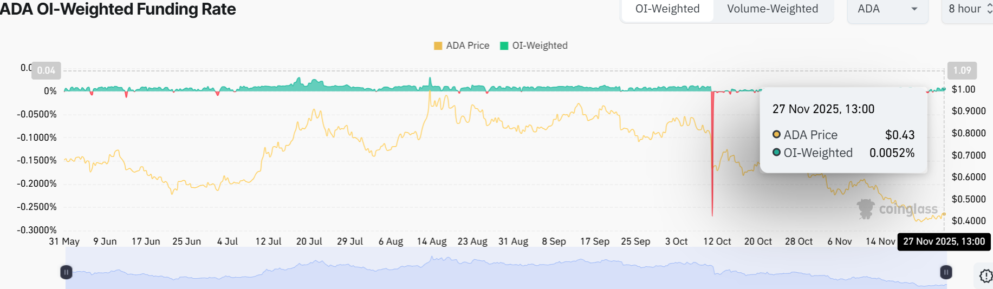The height and width of the screenshot is (289, 993).
Task: Click the 1.09 right axis marker badge
Action: [x=962, y=70]
